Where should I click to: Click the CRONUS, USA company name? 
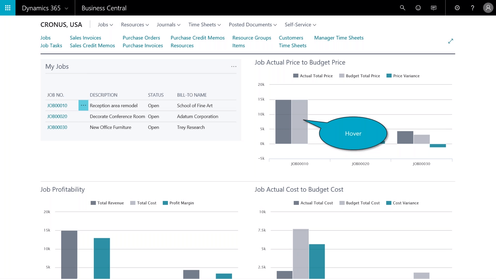coord(61,25)
